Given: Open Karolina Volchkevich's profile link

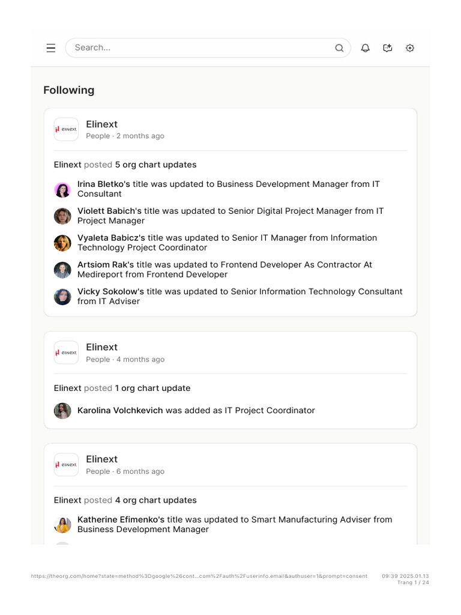Looking at the screenshot, I should coord(120,411).
